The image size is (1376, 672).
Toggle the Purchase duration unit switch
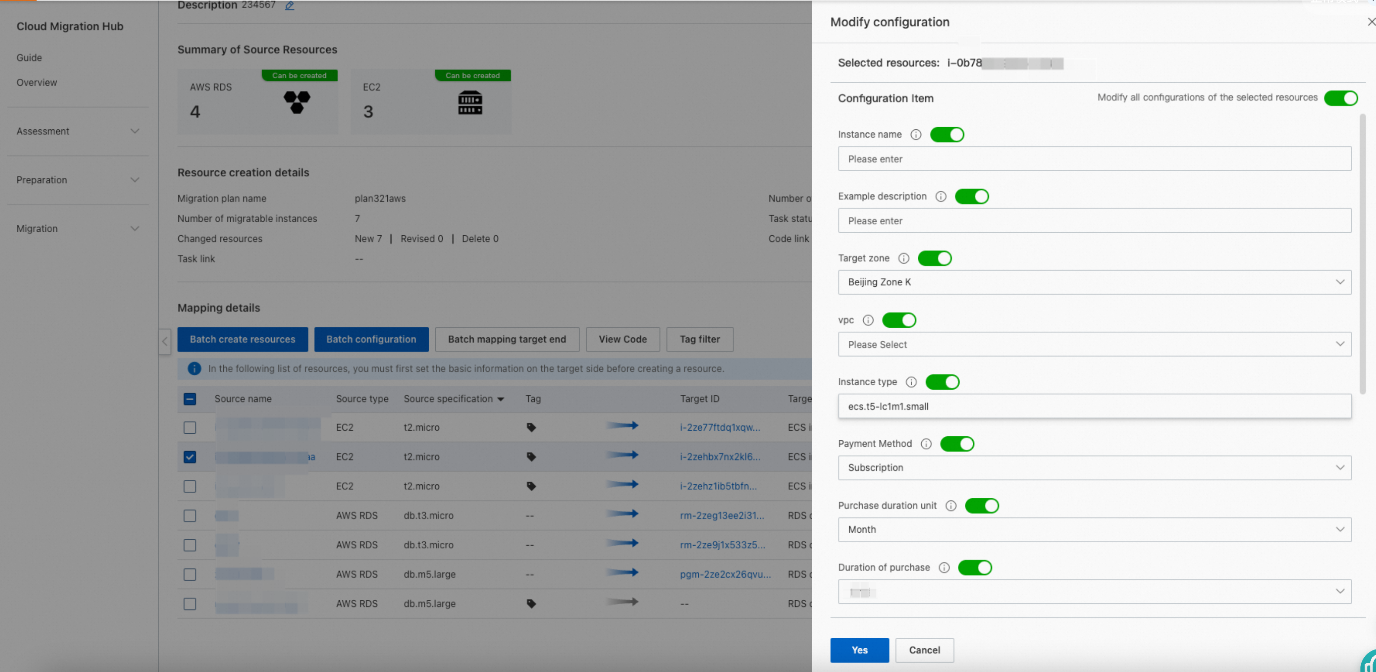coord(982,506)
